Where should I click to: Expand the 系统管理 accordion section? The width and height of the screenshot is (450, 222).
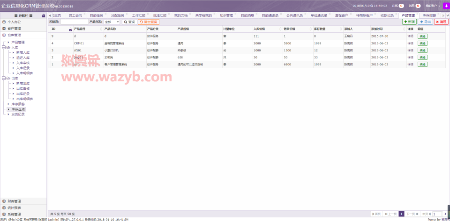(23, 214)
